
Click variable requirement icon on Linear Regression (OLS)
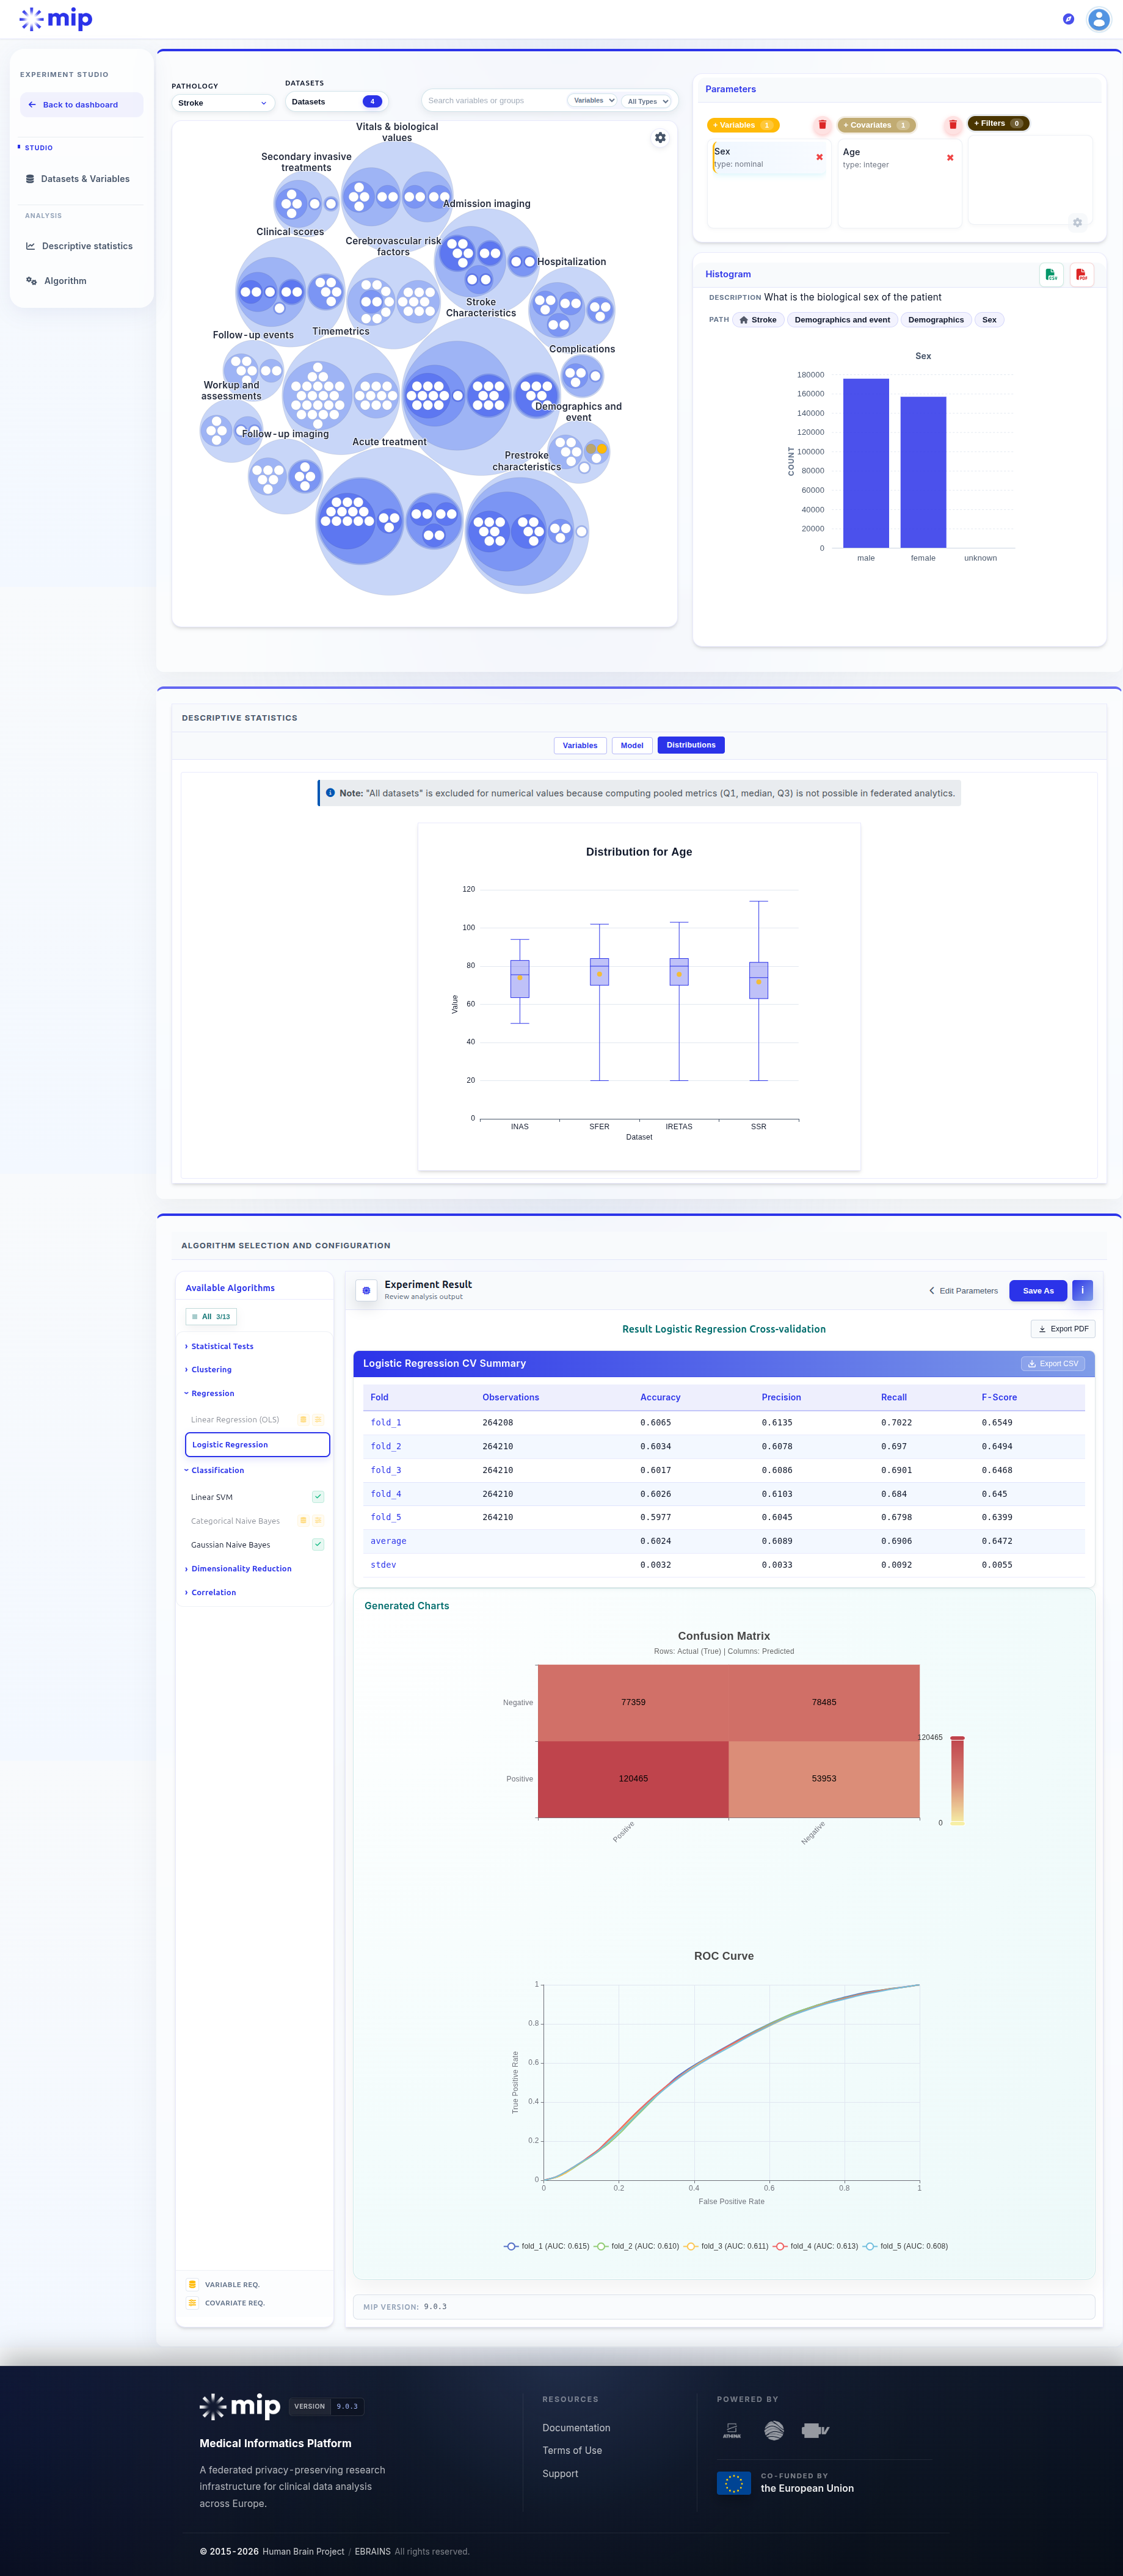(x=303, y=1419)
